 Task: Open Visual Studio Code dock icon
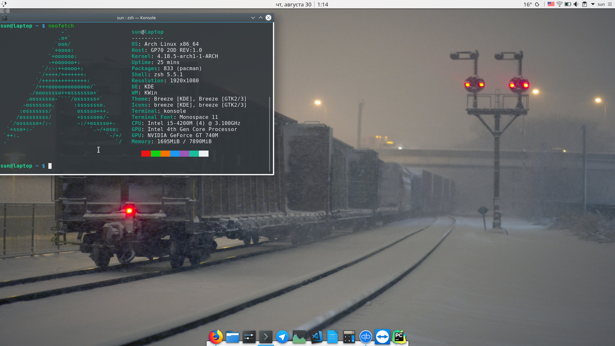click(316, 337)
